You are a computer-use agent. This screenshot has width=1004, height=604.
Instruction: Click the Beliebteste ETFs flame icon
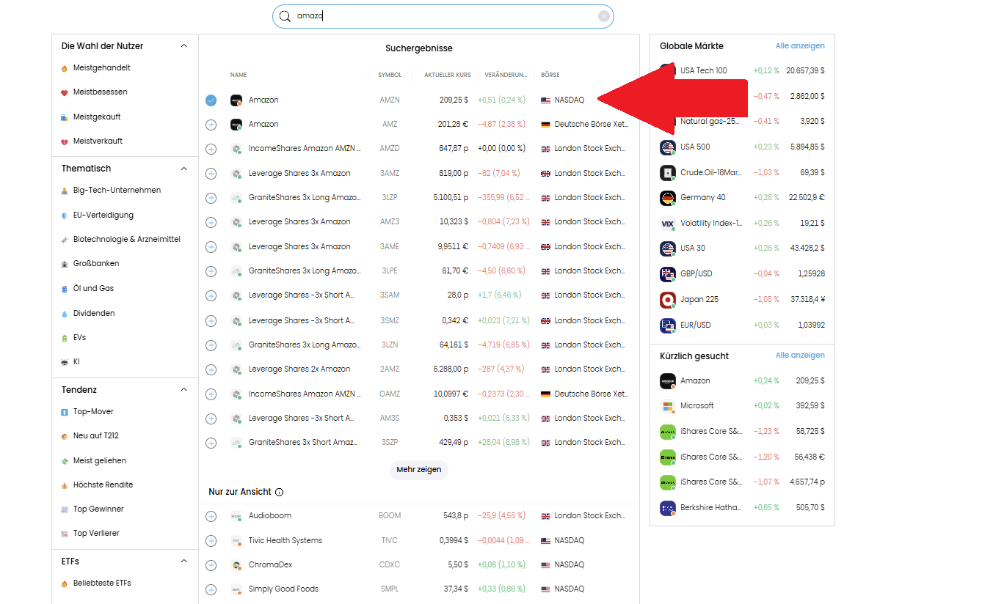coord(65,583)
